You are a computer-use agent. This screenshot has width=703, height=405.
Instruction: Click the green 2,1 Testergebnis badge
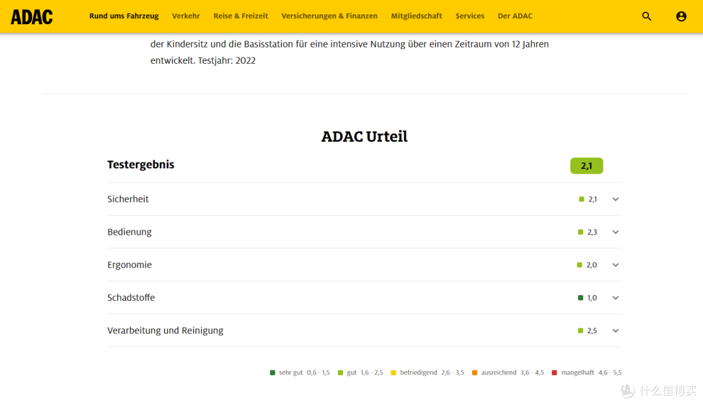click(x=586, y=166)
